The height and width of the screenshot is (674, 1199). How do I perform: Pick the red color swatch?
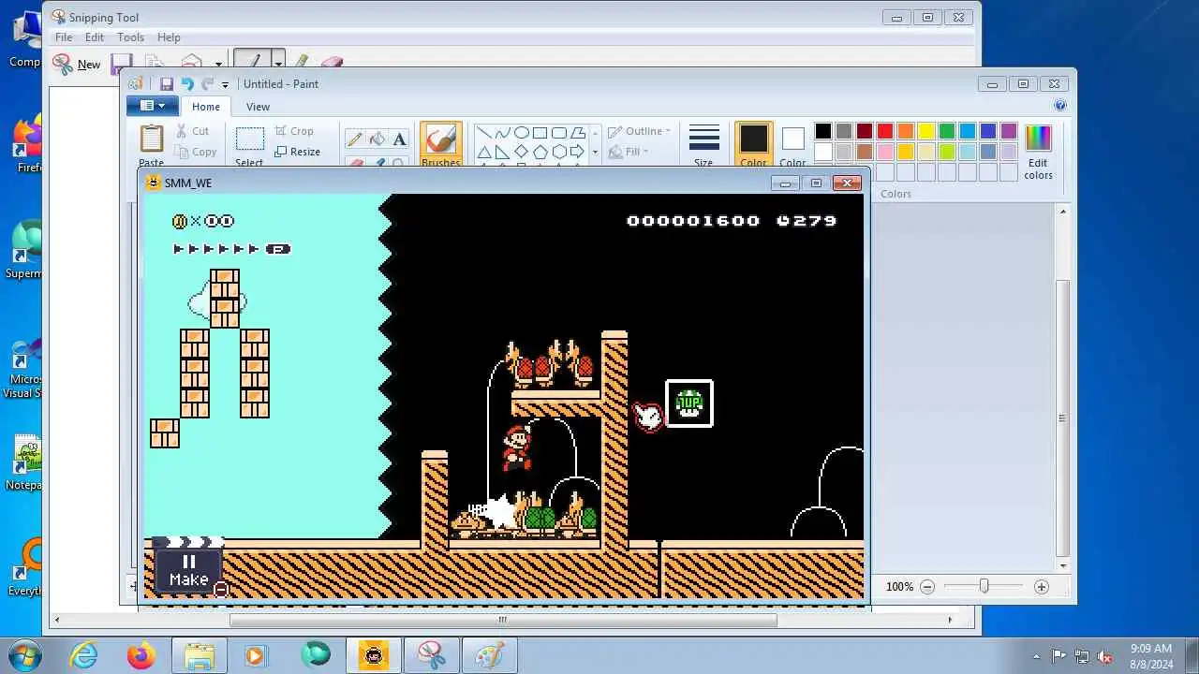[885, 131]
